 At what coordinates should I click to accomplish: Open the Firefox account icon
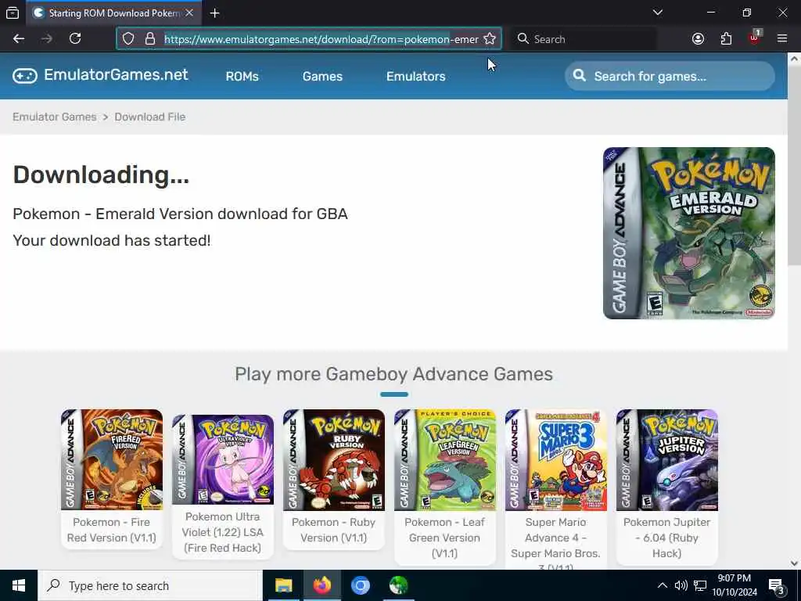pos(698,39)
